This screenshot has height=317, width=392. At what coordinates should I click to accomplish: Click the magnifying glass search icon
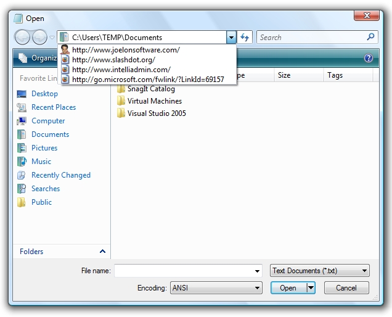pyautogui.click(x=370, y=37)
